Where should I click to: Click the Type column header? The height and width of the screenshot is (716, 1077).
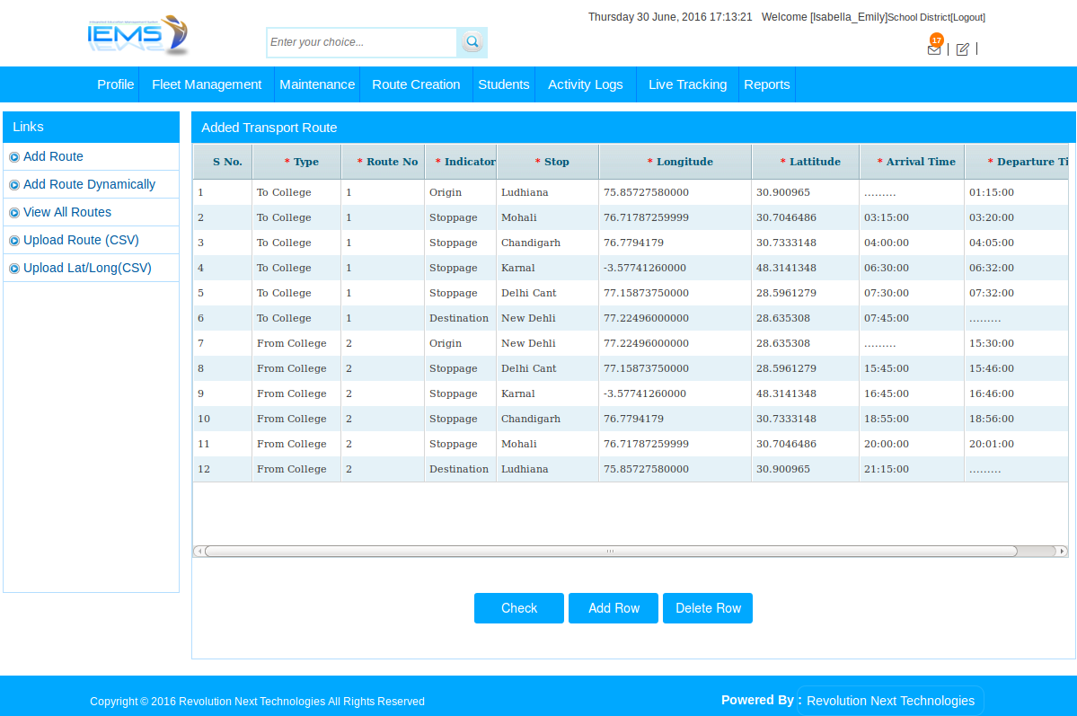point(296,163)
